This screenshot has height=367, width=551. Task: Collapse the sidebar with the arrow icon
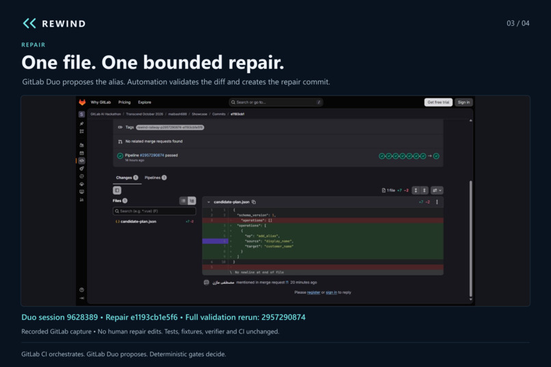81,298
